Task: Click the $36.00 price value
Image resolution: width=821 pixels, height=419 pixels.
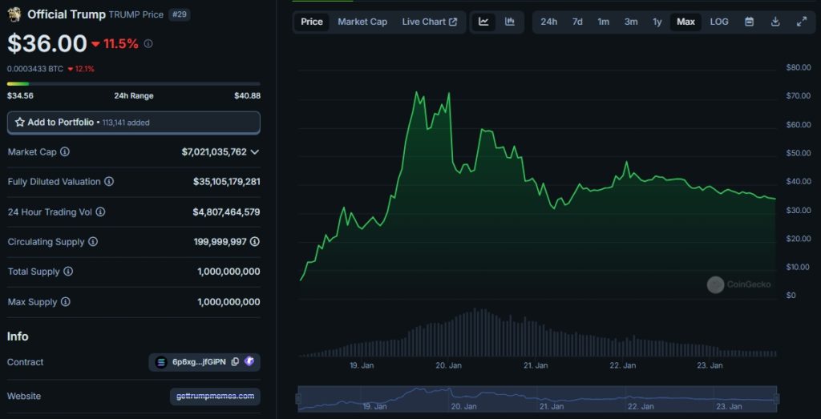Action: click(x=47, y=43)
